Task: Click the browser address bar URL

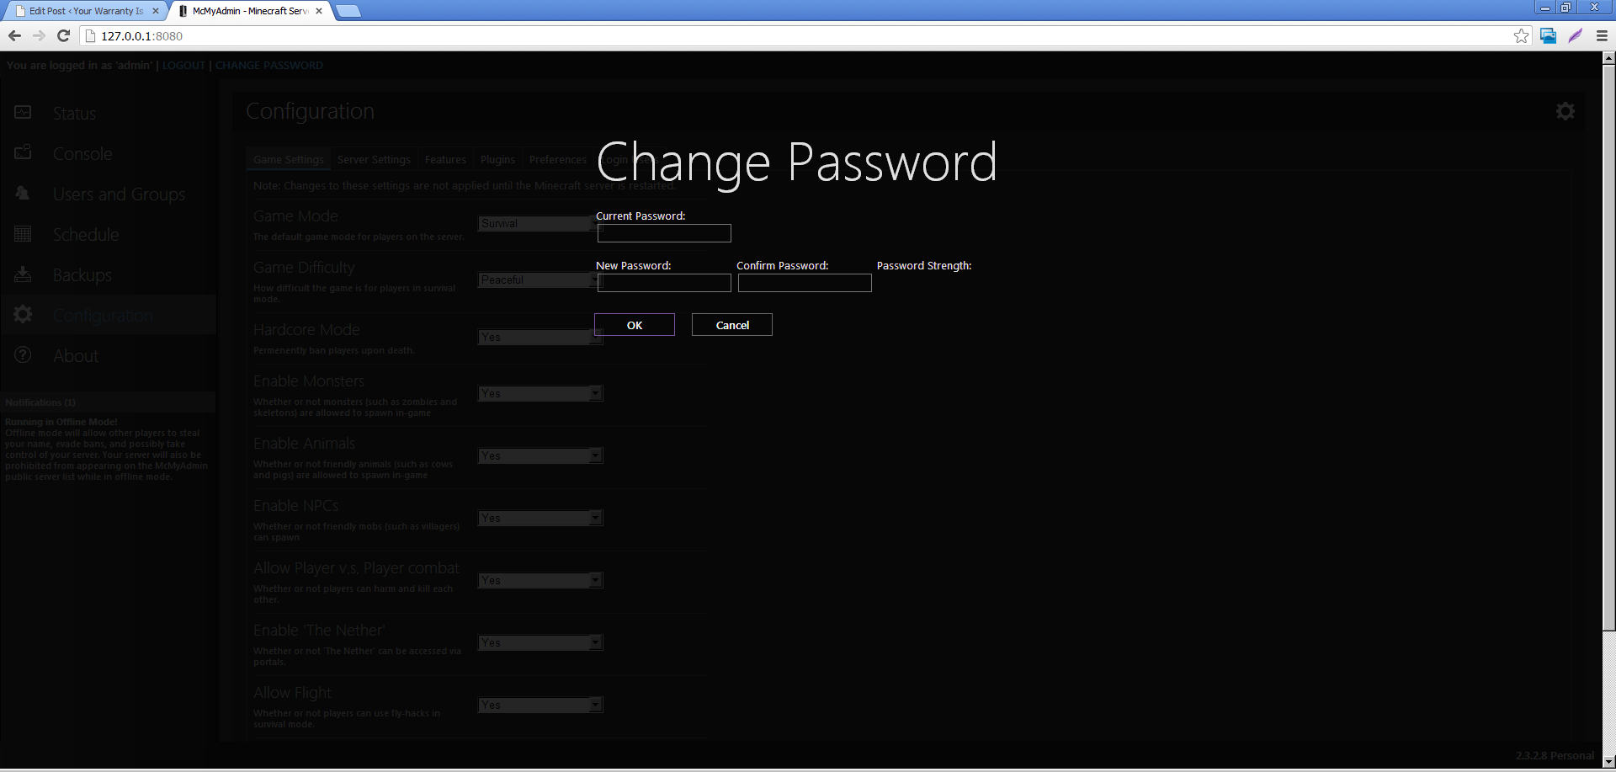Action: (x=141, y=36)
